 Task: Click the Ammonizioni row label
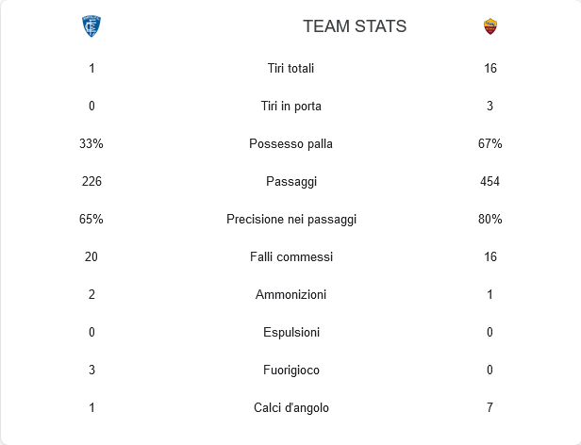290,294
